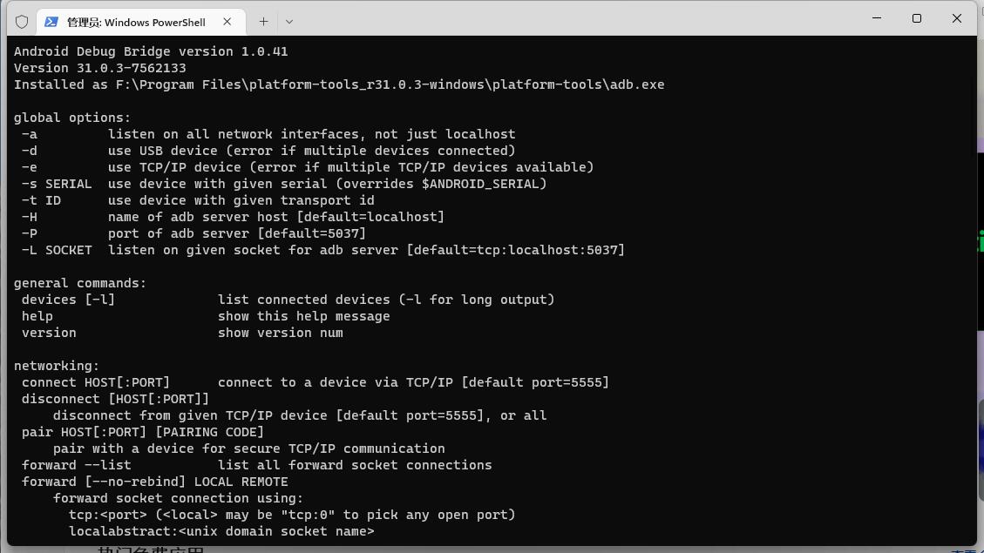The width and height of the screenshot is (984, 553).
Task: Click the PowerShell icon on the tab
Action: (51, 22)
